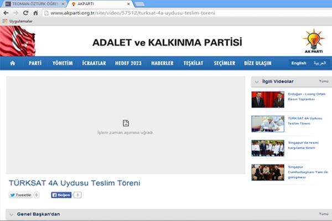Open the Uygulamalar apps shortcut
This screenshot has height=221, width=332.
pos(18,21)
